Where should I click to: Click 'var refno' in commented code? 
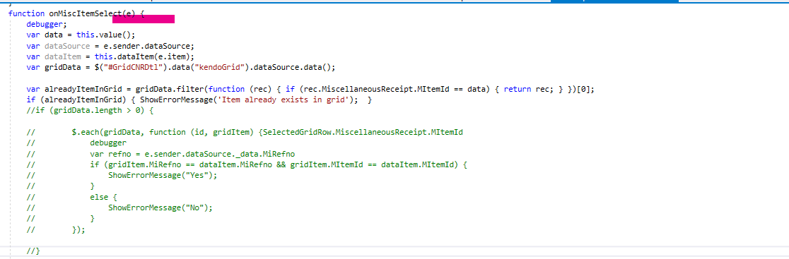tap(111, 154)
